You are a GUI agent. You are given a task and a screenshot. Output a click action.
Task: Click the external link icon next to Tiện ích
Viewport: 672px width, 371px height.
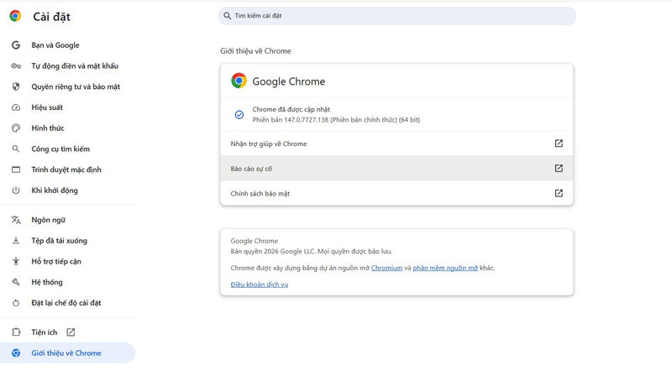[71, 332]
